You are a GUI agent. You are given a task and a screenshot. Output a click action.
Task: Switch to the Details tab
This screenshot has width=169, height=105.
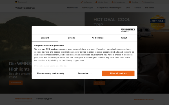pyautogui.click(x=71, y=38)
